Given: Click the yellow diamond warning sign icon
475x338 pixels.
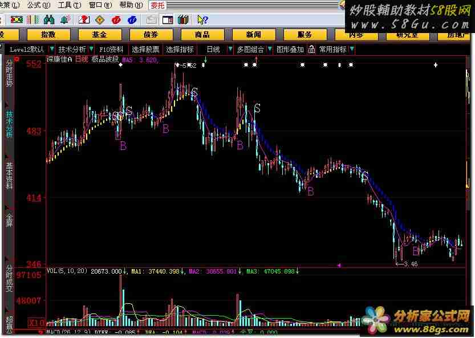Looking at the screenshot, I should (x=100, y=20).
